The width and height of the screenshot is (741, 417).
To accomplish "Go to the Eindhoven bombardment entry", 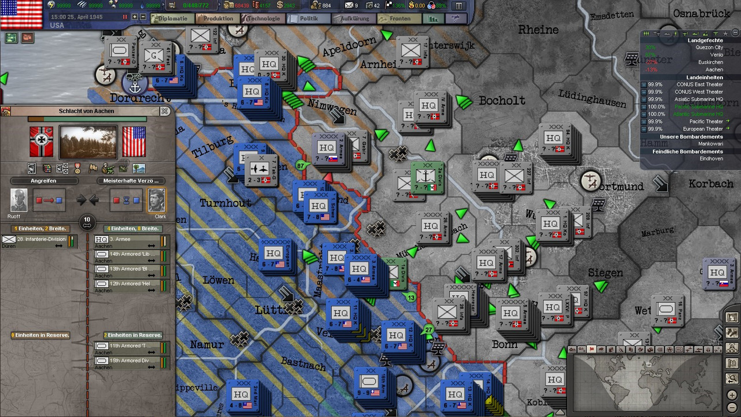I will 711,159.
